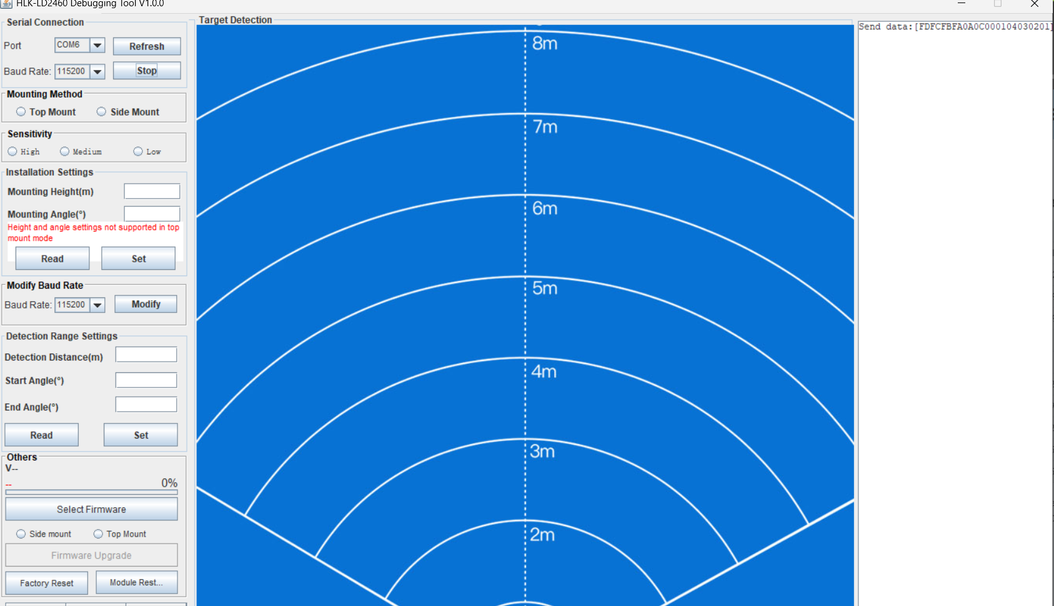Image resolution: width=1054 pixels, height=606 pixels.
Task: Click Read in Detection Range Settings
Action: pyautogui.click(x=41, y=434)
